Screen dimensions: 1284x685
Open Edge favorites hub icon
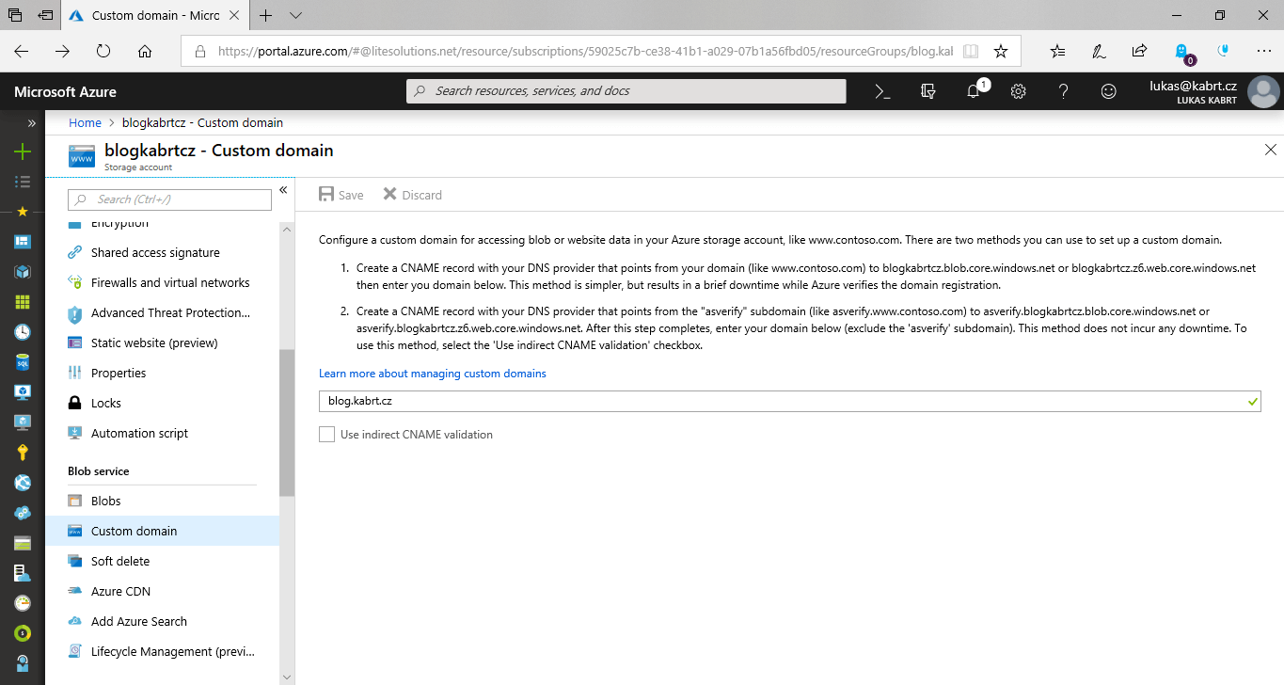(1058, 52)
